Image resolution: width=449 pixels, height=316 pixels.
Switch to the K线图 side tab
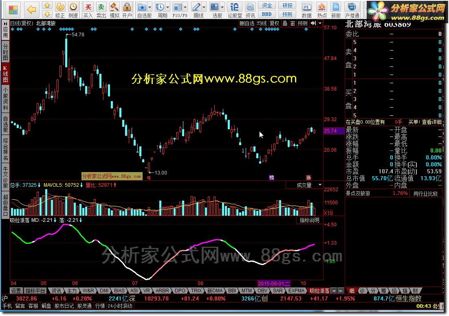point(5,74)
